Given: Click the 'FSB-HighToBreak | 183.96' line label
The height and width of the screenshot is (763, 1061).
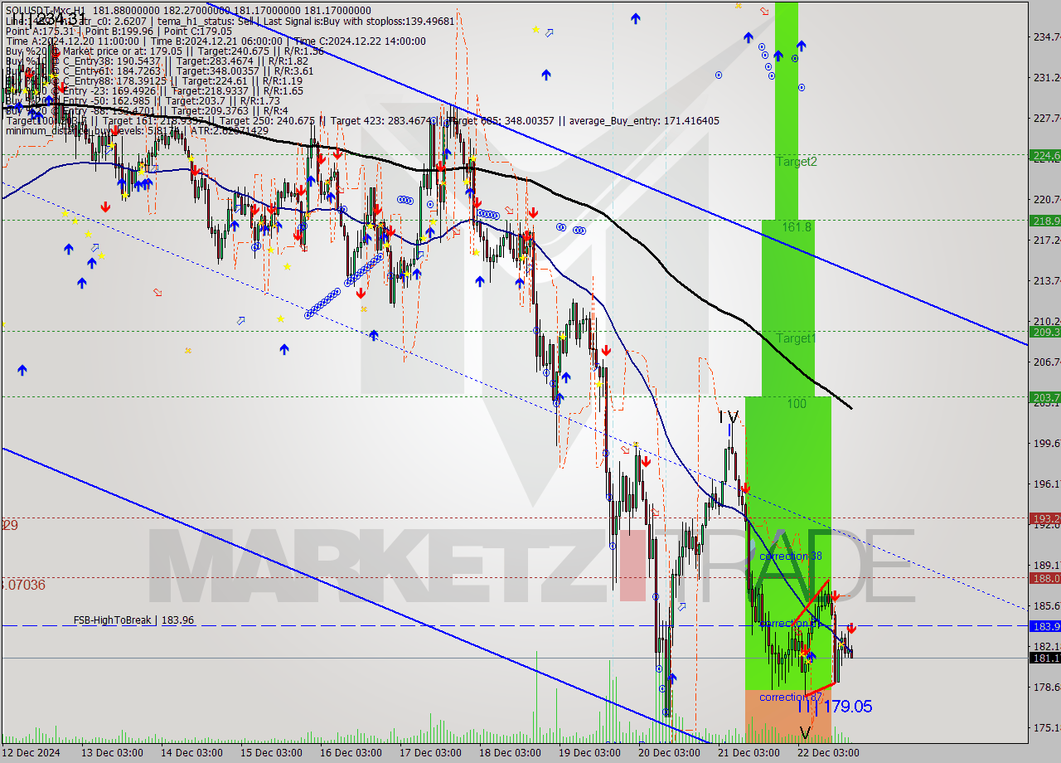Looking at the screenshot, I should coord(133,620).
